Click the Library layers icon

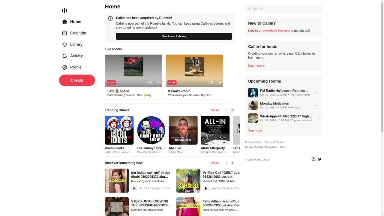pyautogui.click(x=64, y=44)
